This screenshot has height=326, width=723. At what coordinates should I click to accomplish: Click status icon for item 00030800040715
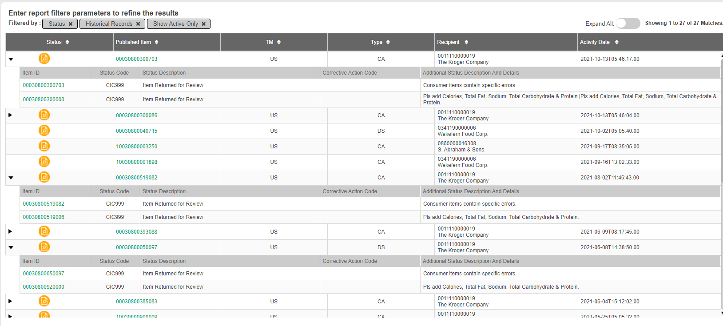pyautogui.click(x=44, y=131)
